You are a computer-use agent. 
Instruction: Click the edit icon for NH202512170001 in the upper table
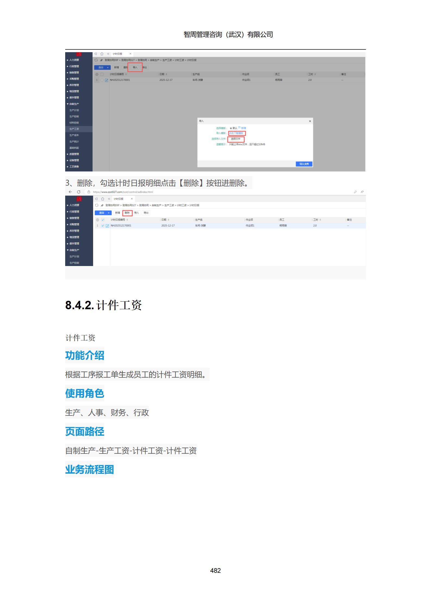click(x=106, y=80)
